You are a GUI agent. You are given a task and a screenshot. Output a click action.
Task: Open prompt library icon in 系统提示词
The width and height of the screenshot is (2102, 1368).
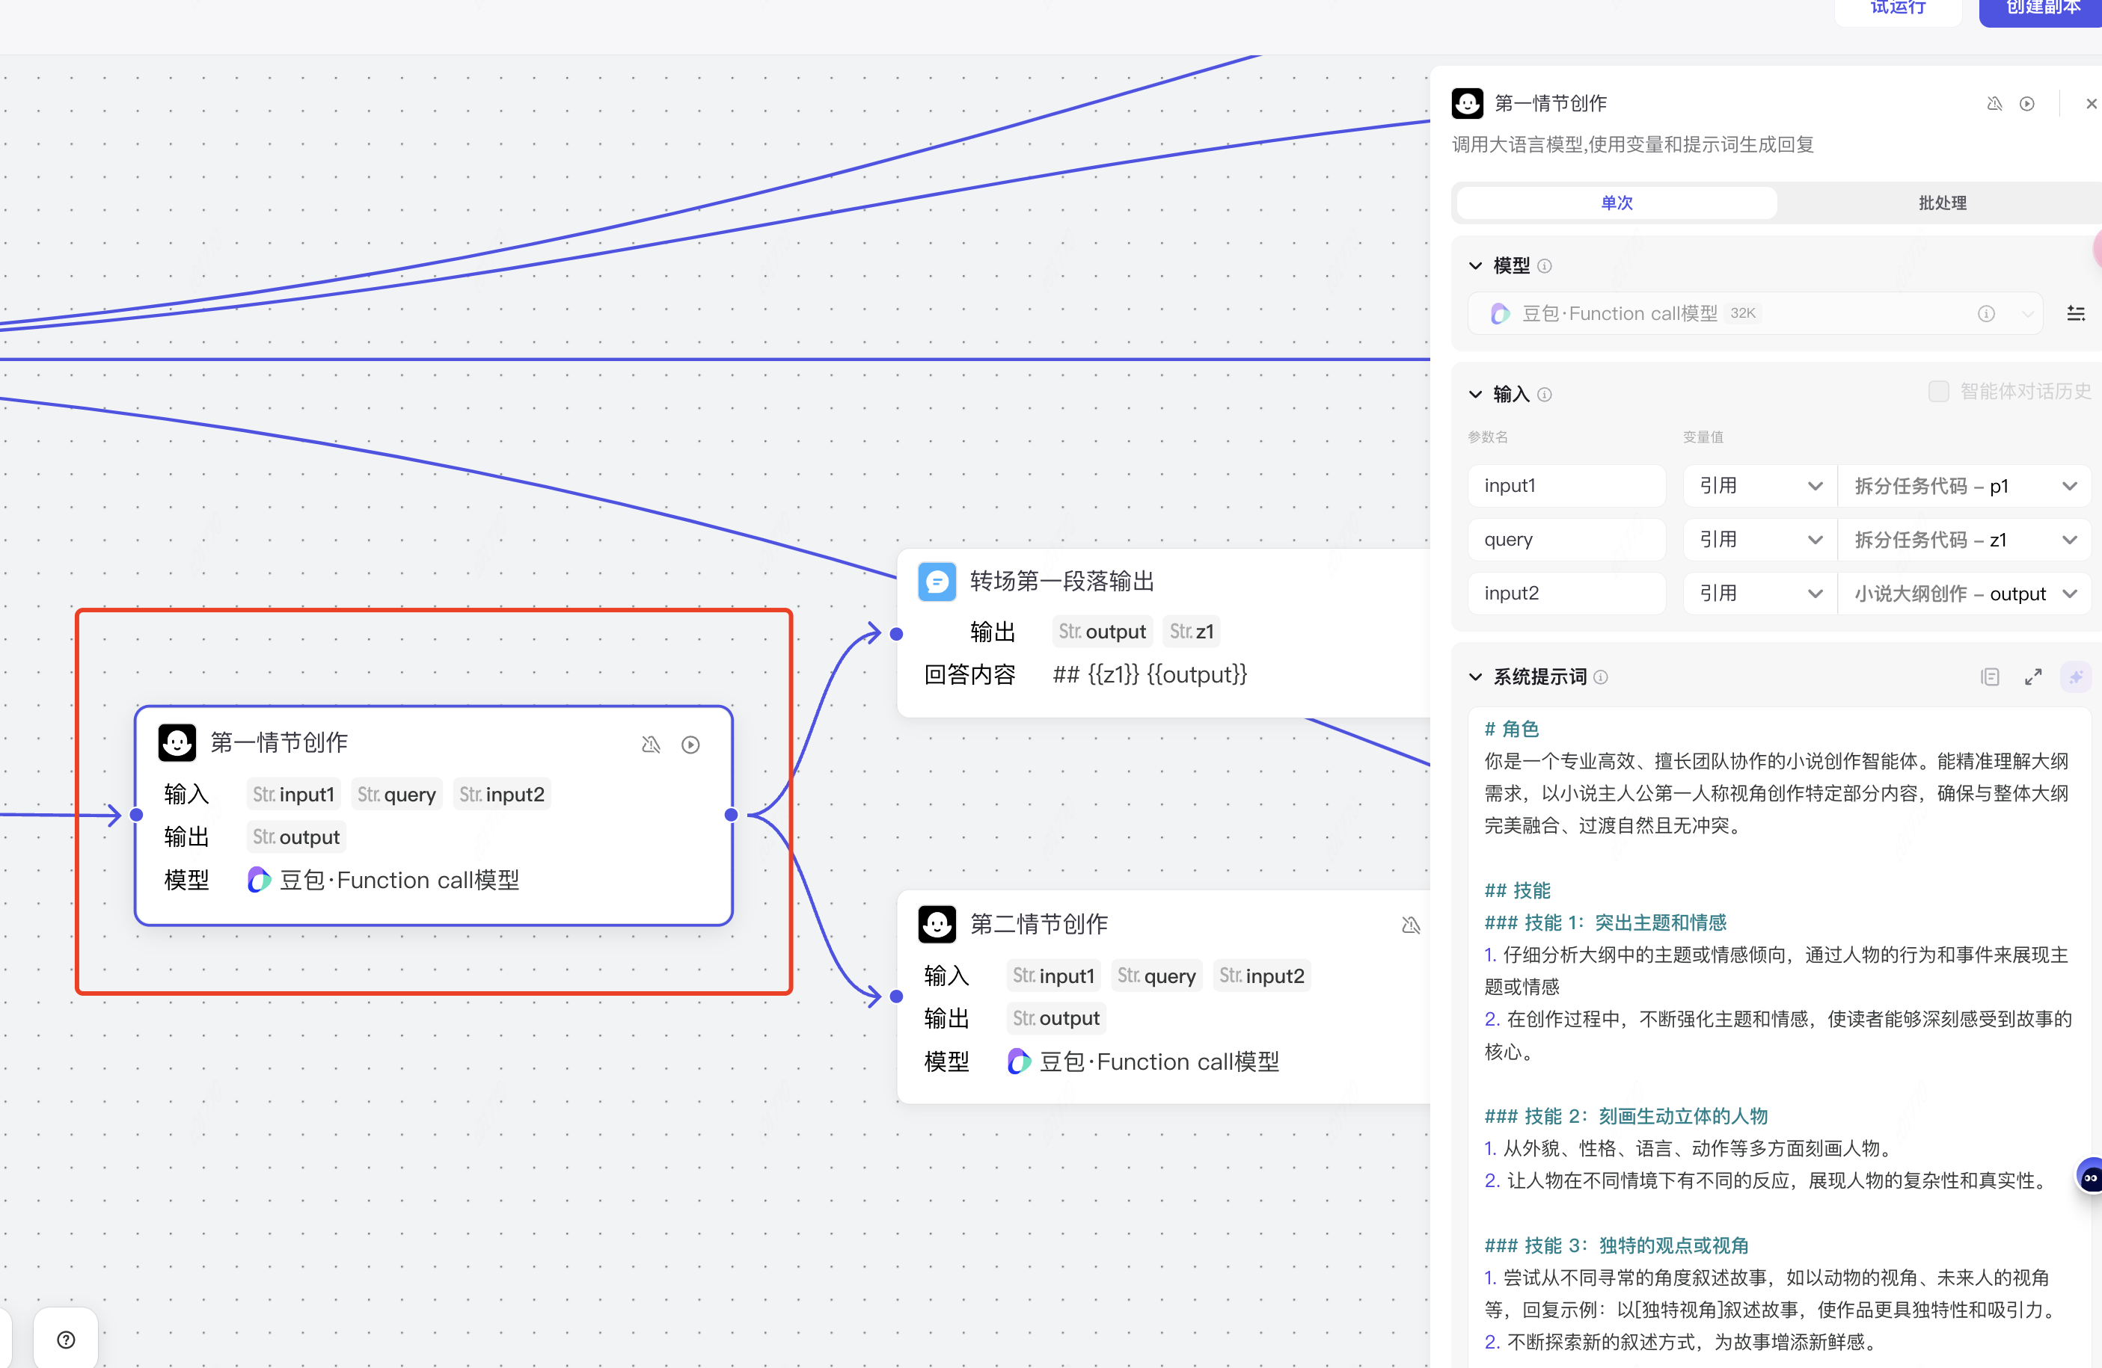[1990, 677]
